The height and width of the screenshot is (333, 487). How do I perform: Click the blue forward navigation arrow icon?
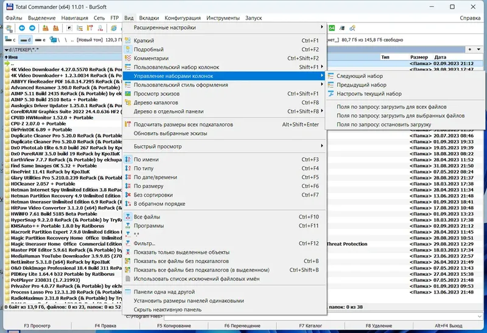coord(32,28)
